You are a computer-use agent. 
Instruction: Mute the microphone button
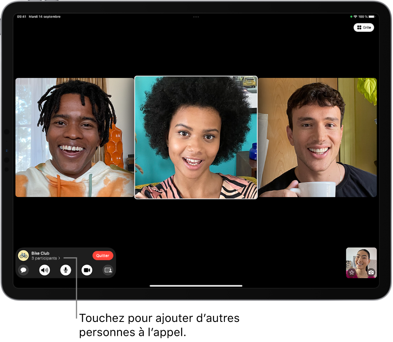tap(65, 270)
